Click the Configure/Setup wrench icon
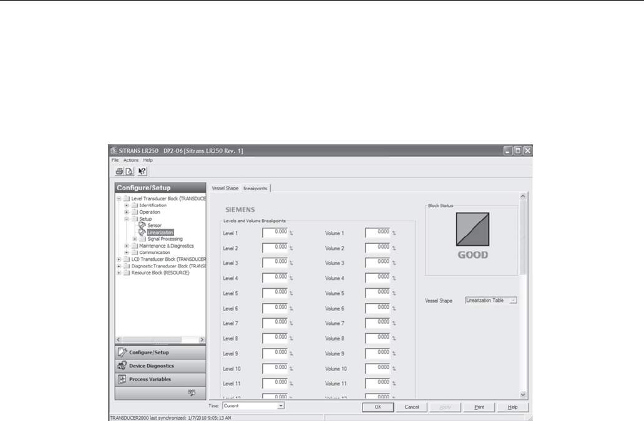 click(x=122, y=352)
